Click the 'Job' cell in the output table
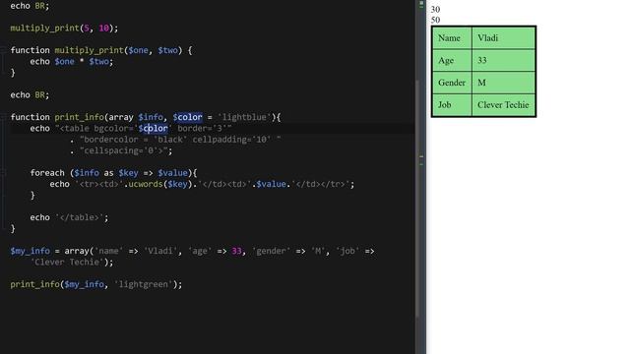The width and height of the screenshot is (630, 354). click(x=452, y=105)
